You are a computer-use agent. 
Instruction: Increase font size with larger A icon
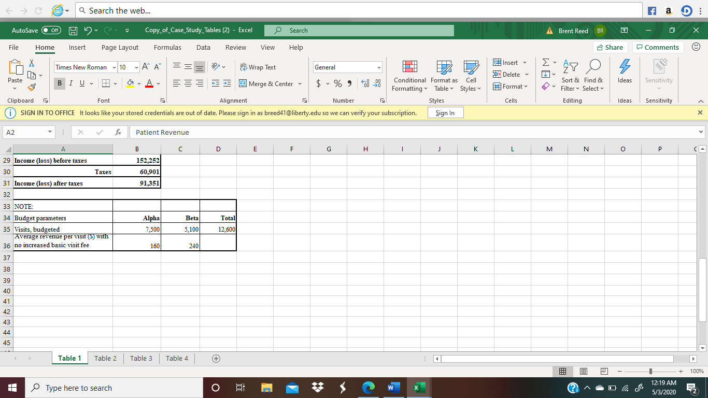[x=146, y=67]
